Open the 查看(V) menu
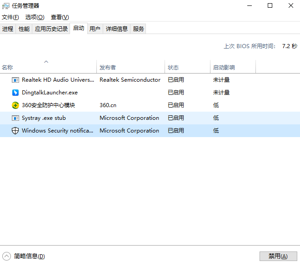Image resolution: width=300 pixels, height=266 pixels. tap(60, 17)
